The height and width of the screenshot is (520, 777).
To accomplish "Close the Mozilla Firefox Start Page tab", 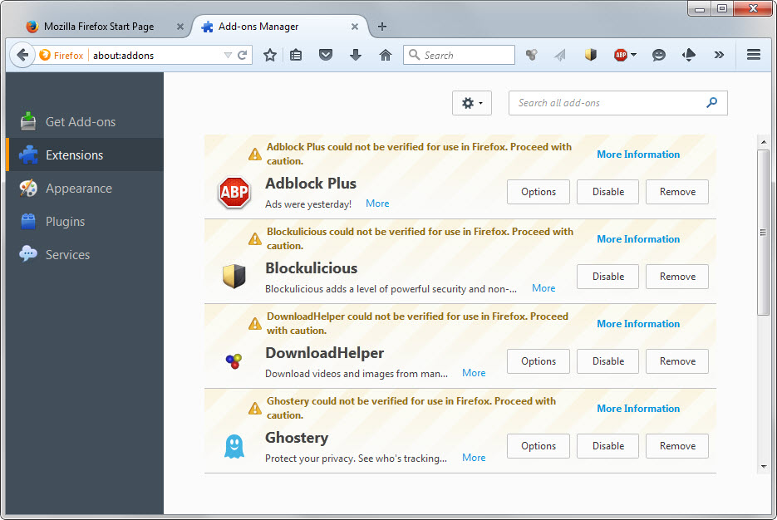I will pos(180,27).
